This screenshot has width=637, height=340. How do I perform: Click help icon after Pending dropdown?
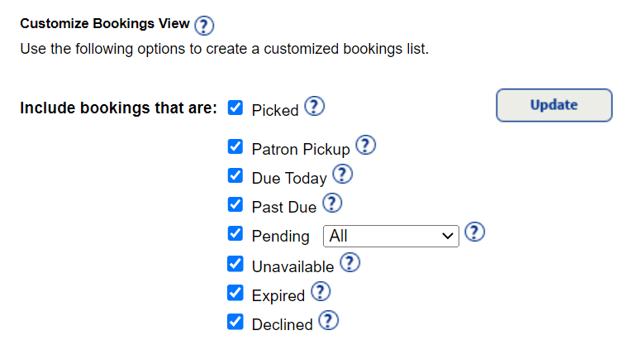(474, 232)
